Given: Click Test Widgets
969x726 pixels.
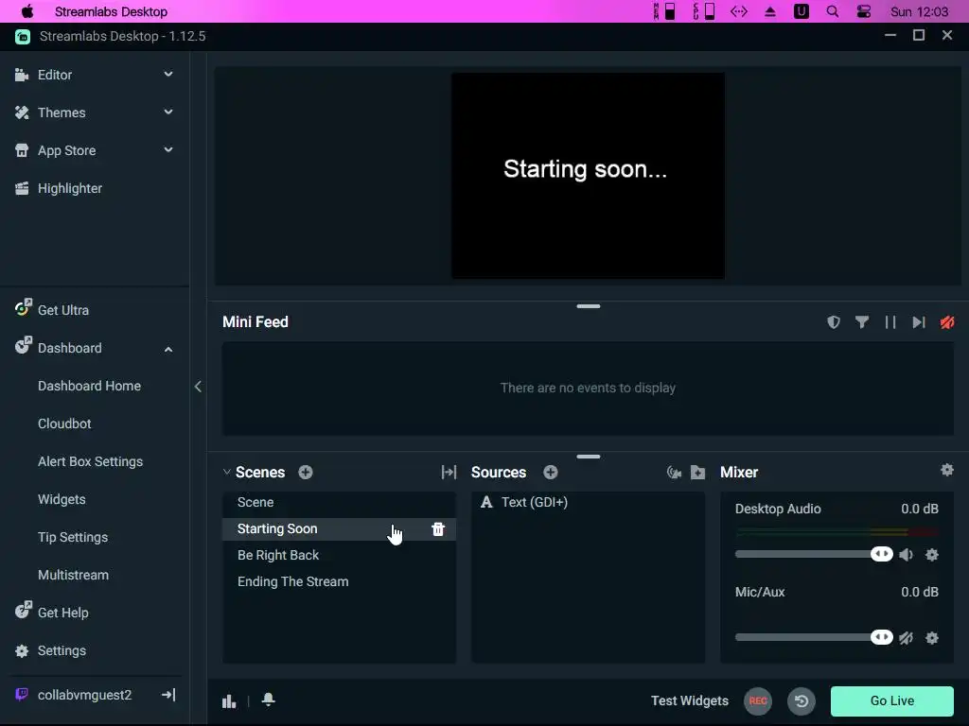Looking at the screenshot, I should pyautogui.click(x=690, y=700).
